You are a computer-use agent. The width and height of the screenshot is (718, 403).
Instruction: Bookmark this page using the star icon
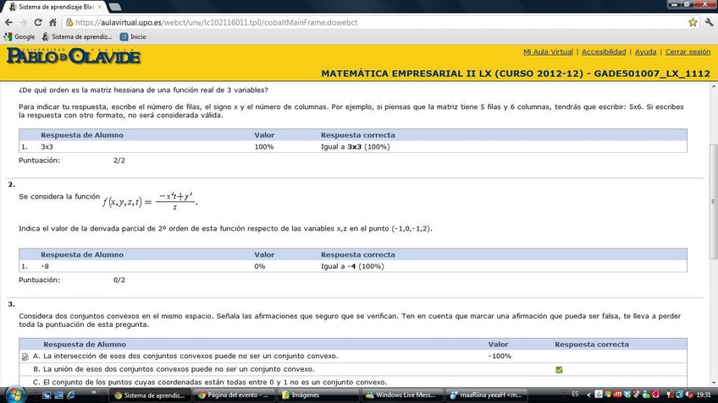tap(693, 23)
